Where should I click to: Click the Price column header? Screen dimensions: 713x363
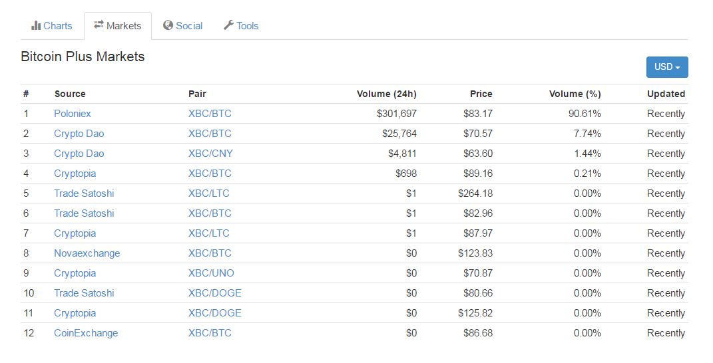click(x=481, y=94)
